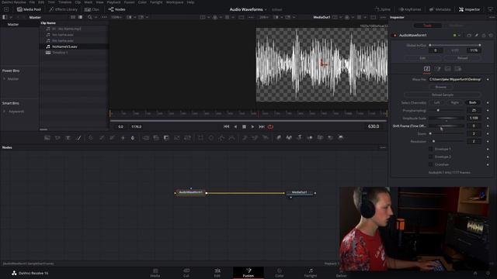This screenshot has width=497, height=279.
Task: Click the Browse button for wave file
Action: 440,87
